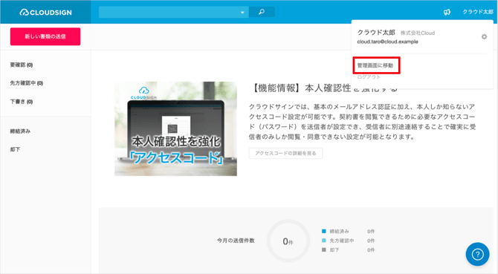This screenshot has height=274, width=498.
Task: Click アクセスコードの詳細を見る button
Action: [x=285, y=153]
